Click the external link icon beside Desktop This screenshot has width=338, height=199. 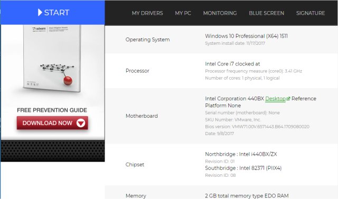pyautogui.click(x=288, y=99)
